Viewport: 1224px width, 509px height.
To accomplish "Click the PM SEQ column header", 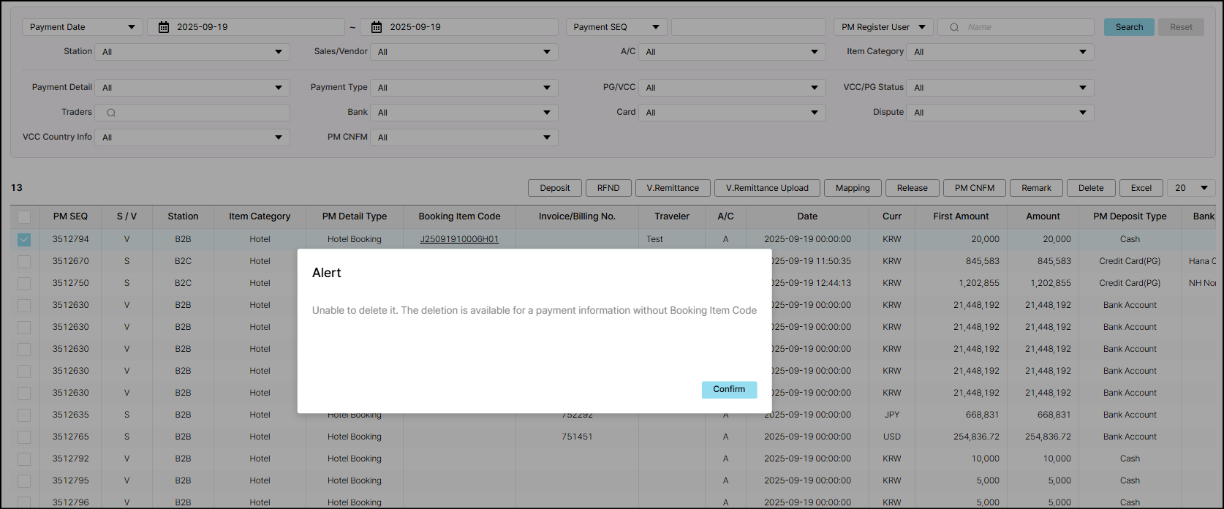I will 70,216.
